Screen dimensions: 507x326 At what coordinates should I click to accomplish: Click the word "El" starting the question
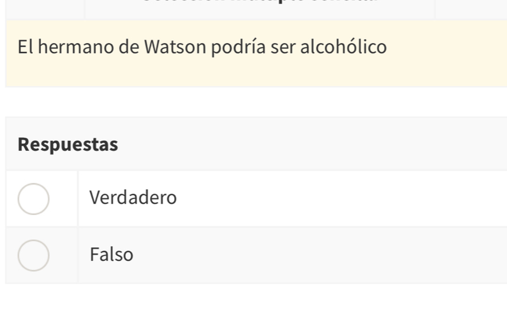pos(24,47)
